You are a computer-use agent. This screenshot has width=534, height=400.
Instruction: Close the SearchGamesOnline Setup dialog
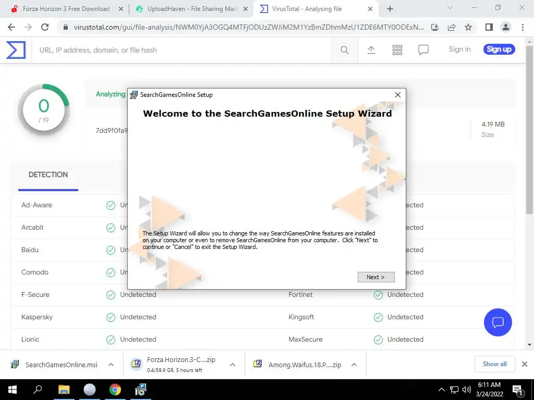(397, 95)
